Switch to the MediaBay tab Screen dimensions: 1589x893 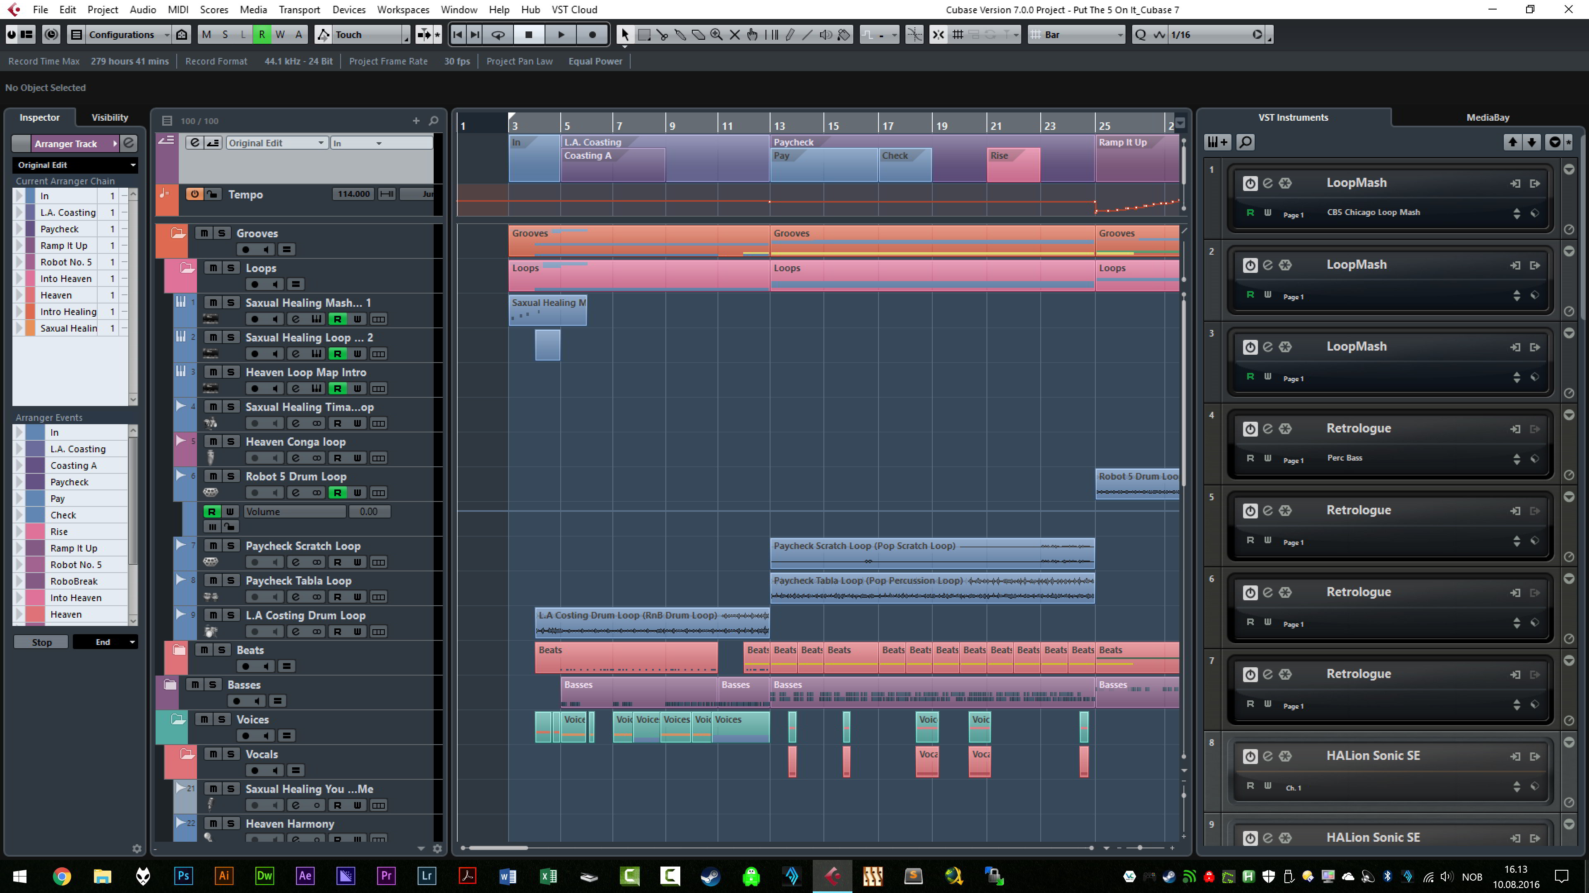point(1487,117)
